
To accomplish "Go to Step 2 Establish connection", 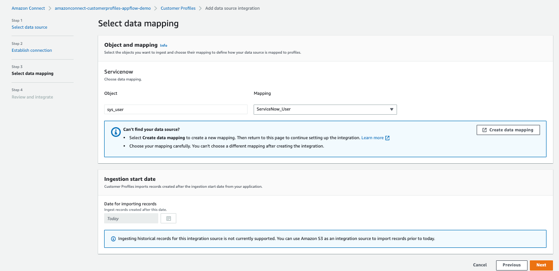I will click(x=31, y=50).
